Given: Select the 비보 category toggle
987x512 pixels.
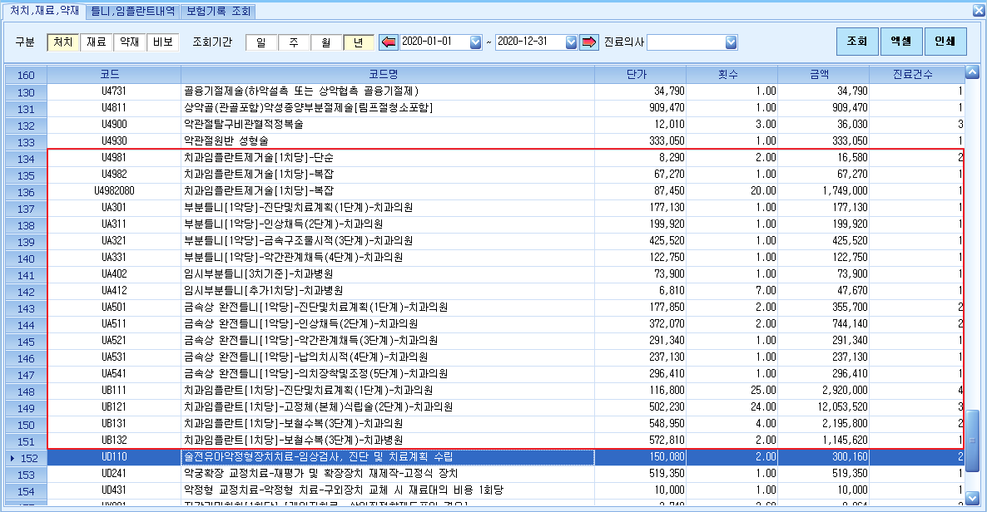Looking at the screenshot, I should coord(163,42).
